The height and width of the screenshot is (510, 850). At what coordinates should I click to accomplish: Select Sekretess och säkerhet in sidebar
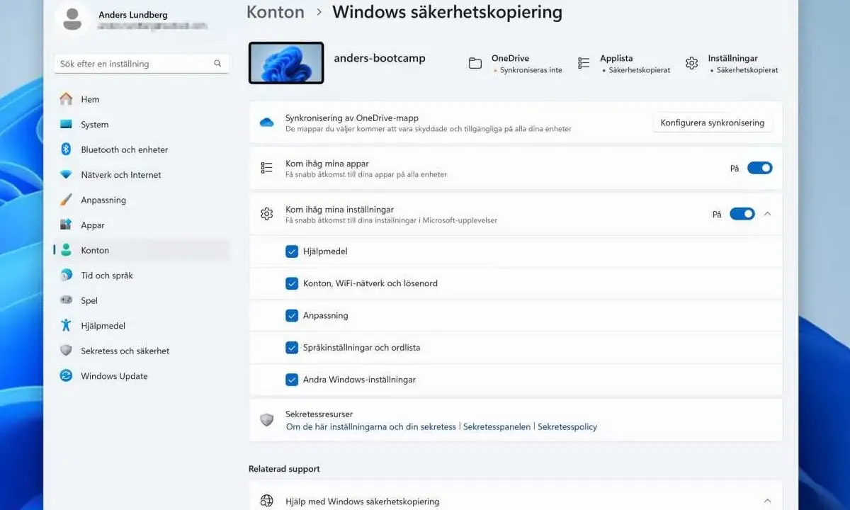(x=142, y=351)
